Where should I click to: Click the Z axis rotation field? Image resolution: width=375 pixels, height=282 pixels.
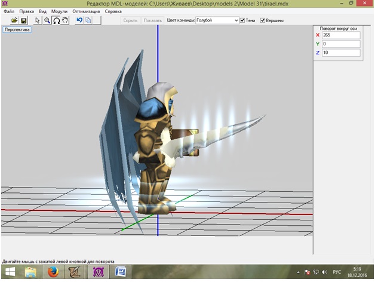(x=340, y=53)
